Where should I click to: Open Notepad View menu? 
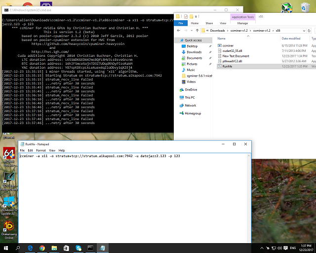(x=52, y=151)
